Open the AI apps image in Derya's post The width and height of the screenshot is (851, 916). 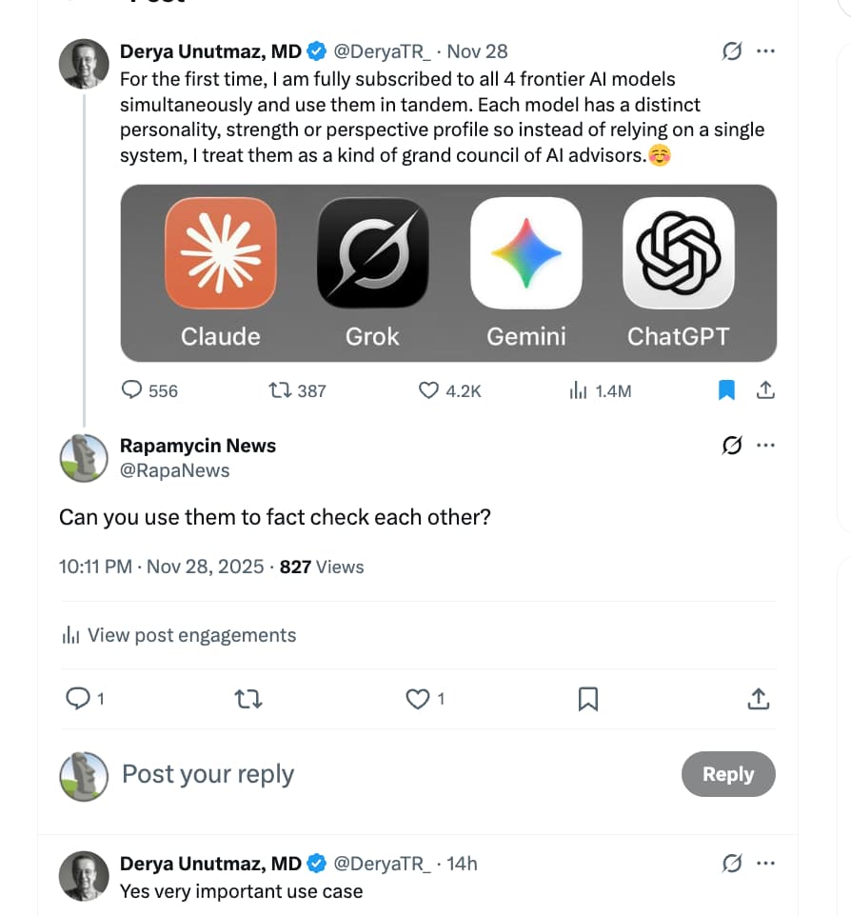pos(448,272)
